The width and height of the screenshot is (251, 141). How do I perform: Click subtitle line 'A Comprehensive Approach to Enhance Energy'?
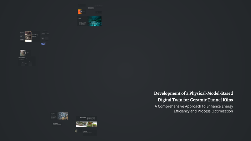(194, 106)
